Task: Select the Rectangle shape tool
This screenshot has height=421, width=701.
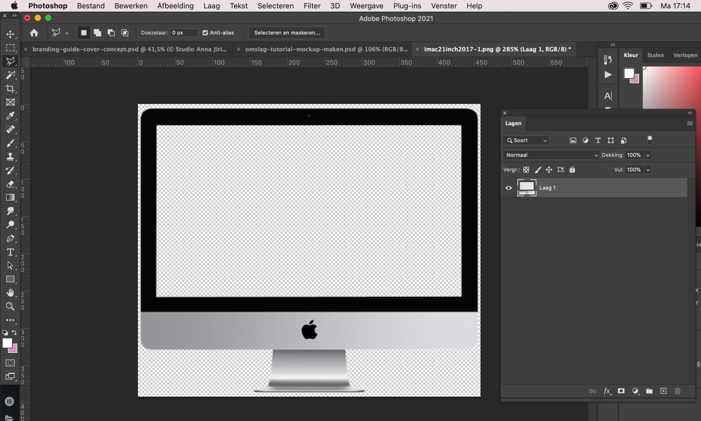Action: pyautogui.click(x=10, y=279)
